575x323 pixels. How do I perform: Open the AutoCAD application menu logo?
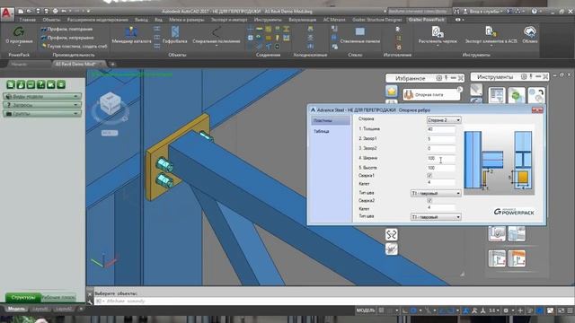click(x=6, y=13)
